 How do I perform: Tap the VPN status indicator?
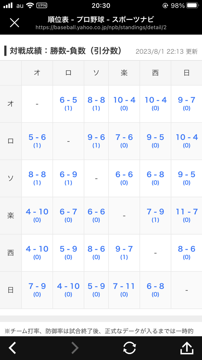pos(42,6)
